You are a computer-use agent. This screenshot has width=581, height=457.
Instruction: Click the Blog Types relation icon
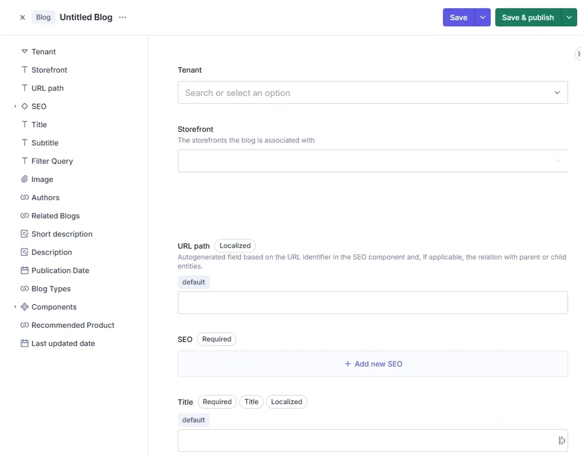[24, 289]
